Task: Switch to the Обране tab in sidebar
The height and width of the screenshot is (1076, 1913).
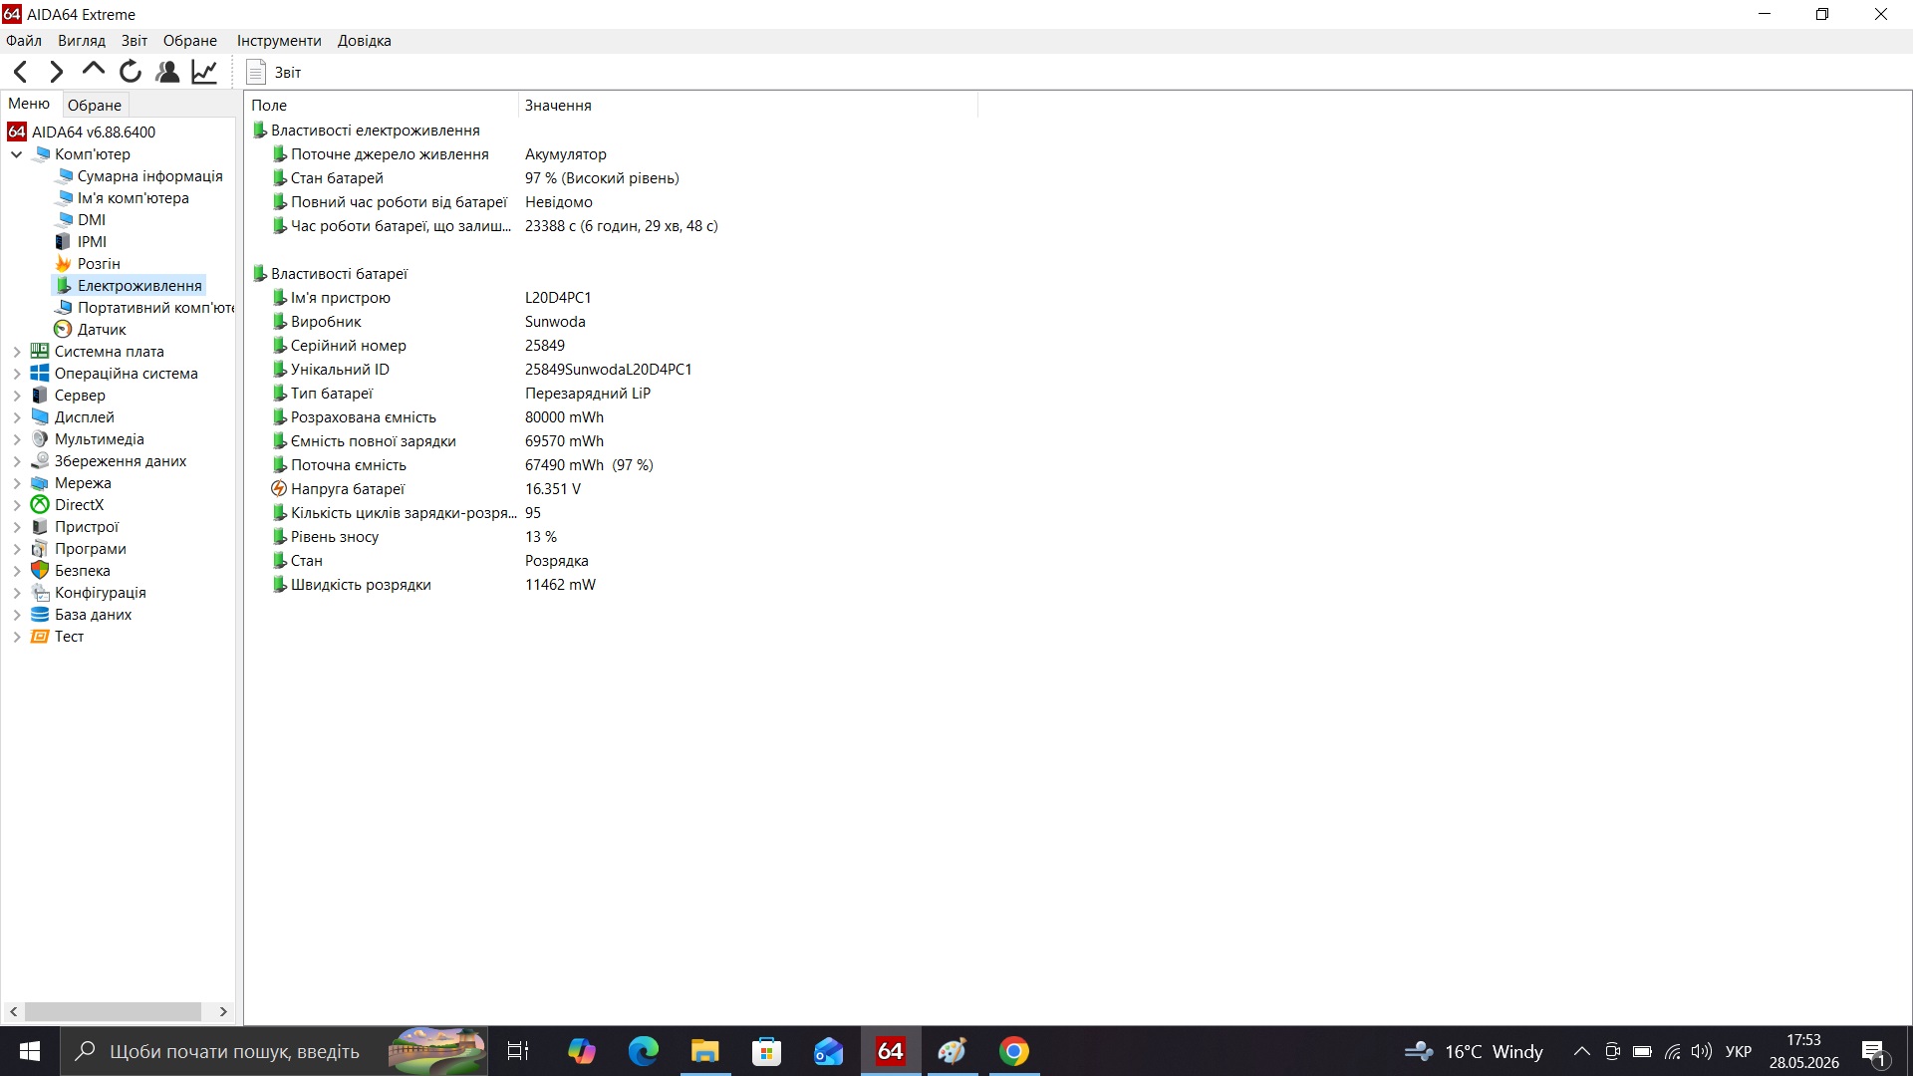Action: pos(95,105)
